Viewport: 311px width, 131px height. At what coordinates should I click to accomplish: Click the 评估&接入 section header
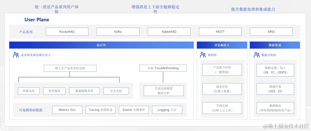(222, 45)
